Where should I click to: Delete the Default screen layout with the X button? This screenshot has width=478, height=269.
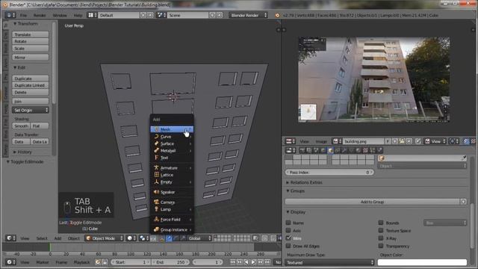150,15
